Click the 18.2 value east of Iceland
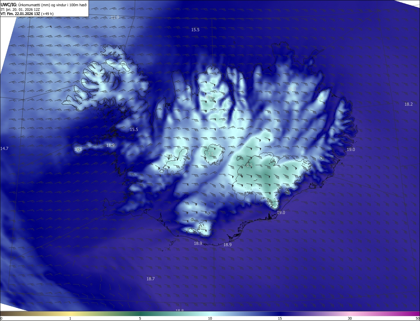This screenshot has height=321, width=420. coord(409,104)
